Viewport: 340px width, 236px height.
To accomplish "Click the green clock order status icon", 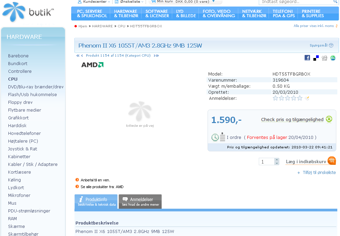I will pyautogui.click(x=215, y=137).
